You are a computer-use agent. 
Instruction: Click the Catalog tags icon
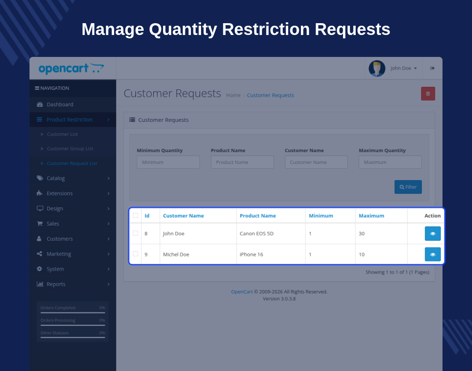pos(40,178)
